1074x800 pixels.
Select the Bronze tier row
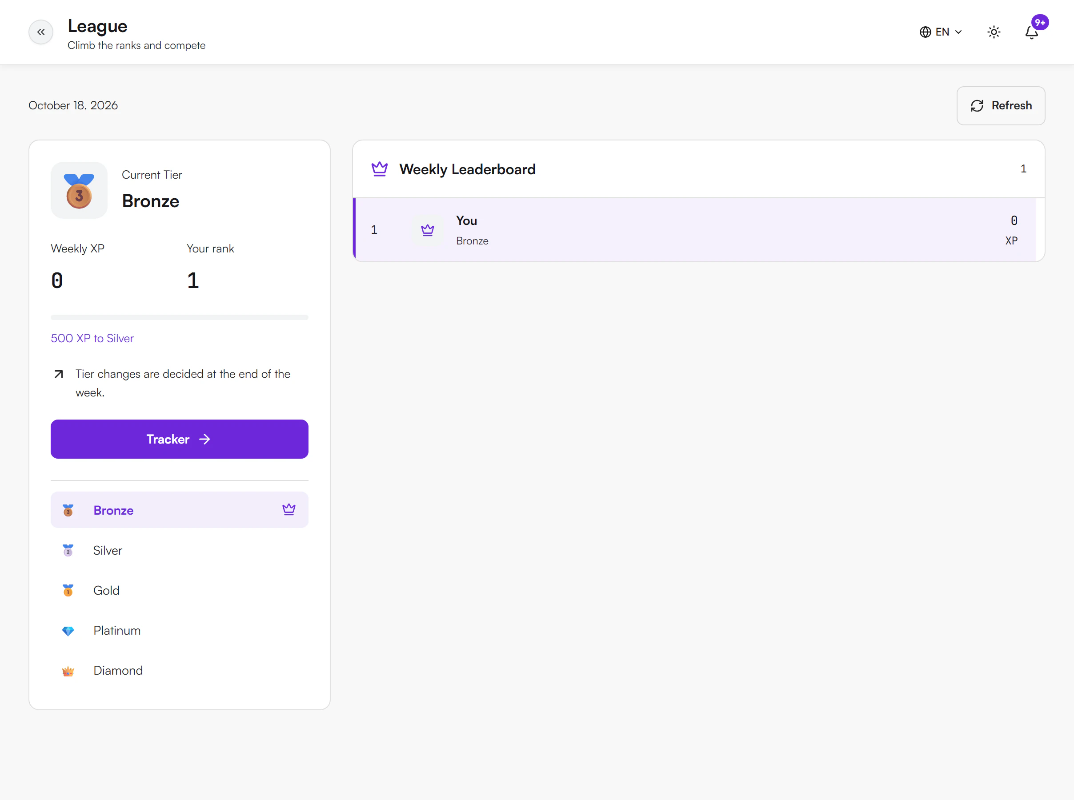pyautogui.click(x=179, y=510)
